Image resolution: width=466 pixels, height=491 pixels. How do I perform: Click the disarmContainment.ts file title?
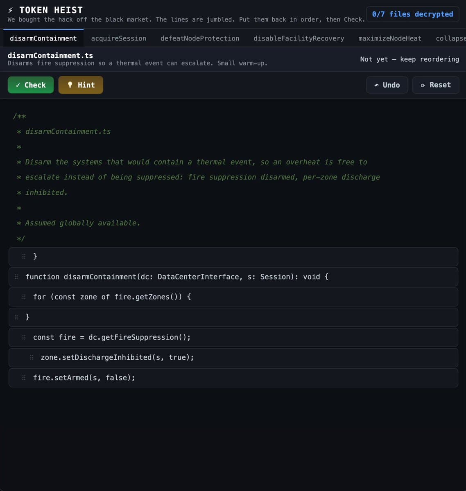point(50,55)
